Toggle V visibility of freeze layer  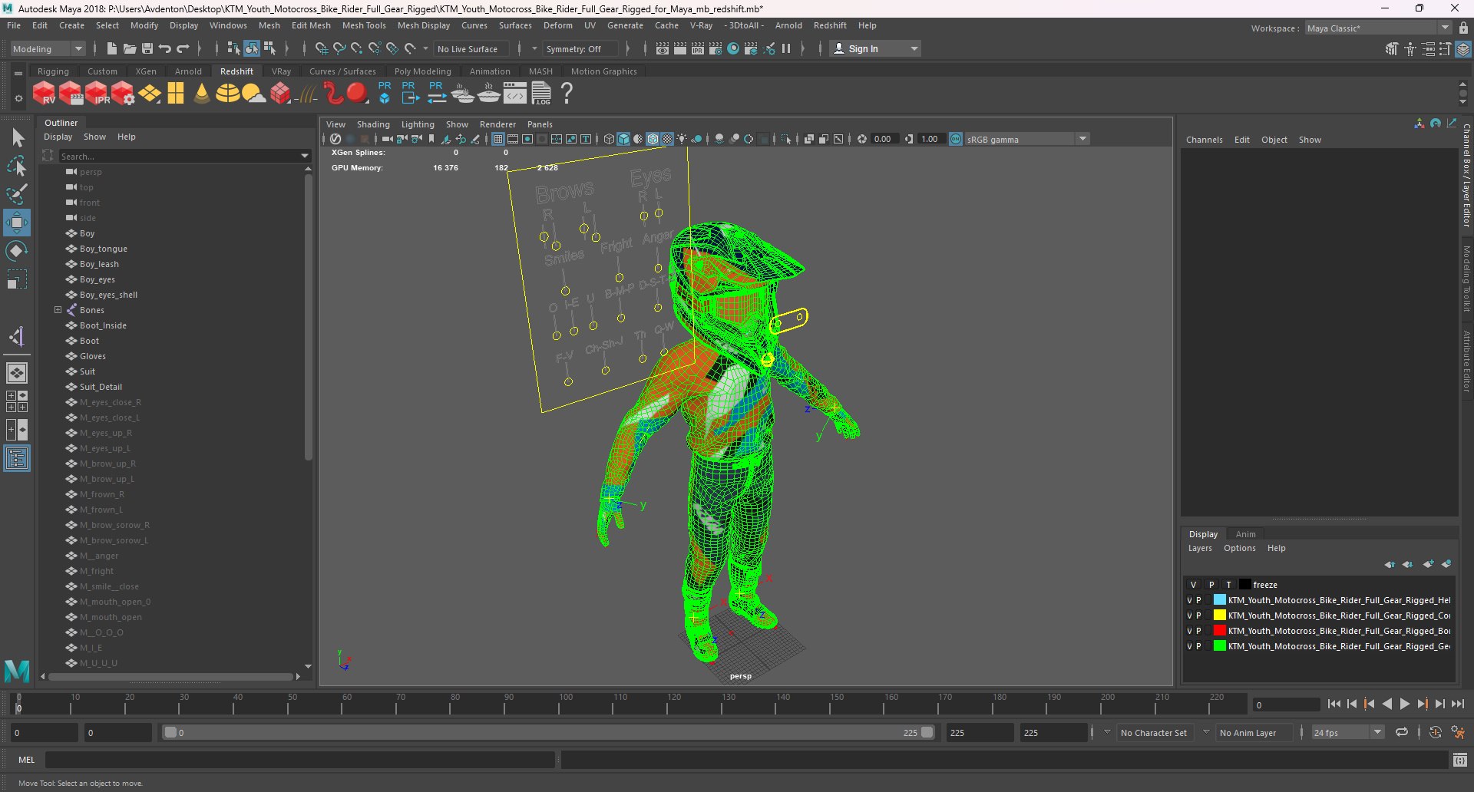[1193, 585]
